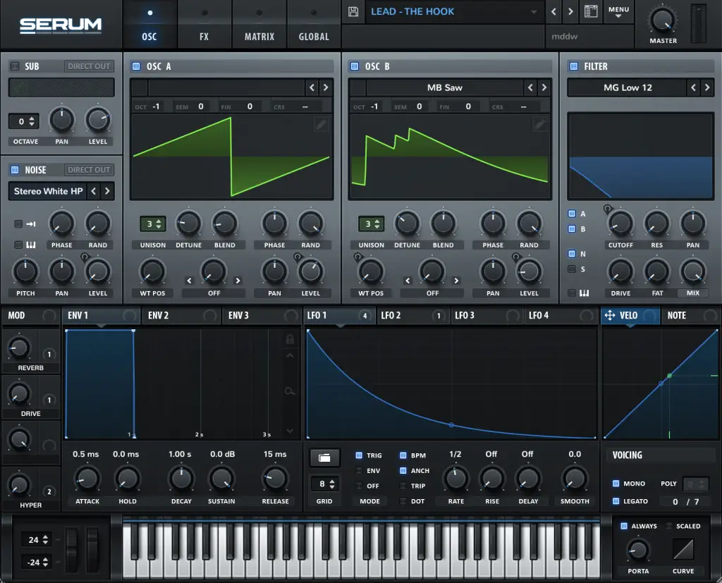The image size is (722, 583).
Task: Select next filter type arrow
Action: pos(707,87)
